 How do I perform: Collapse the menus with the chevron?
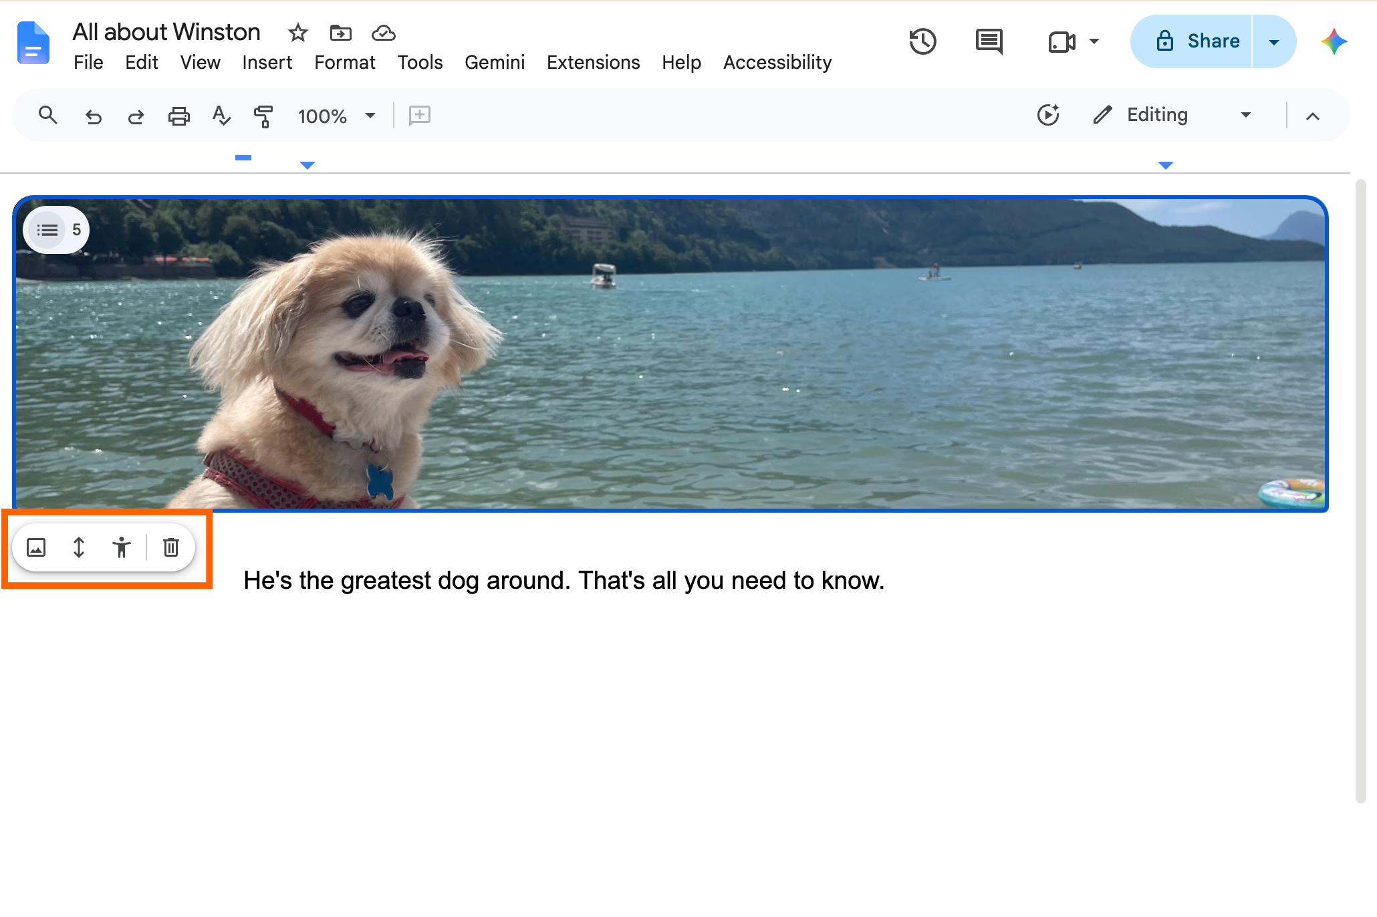point(1313,116)
